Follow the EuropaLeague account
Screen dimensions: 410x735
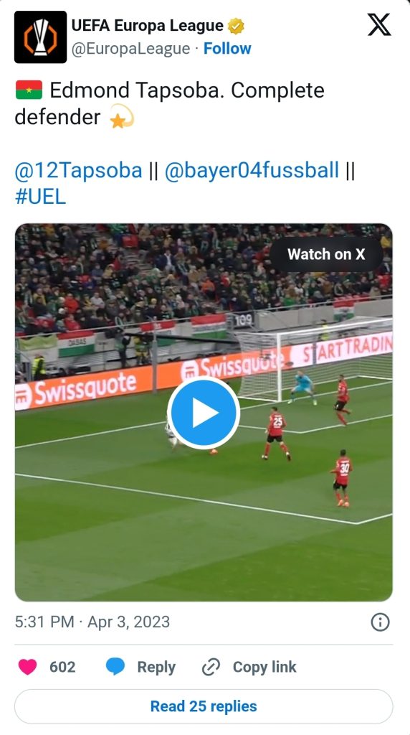227,48
